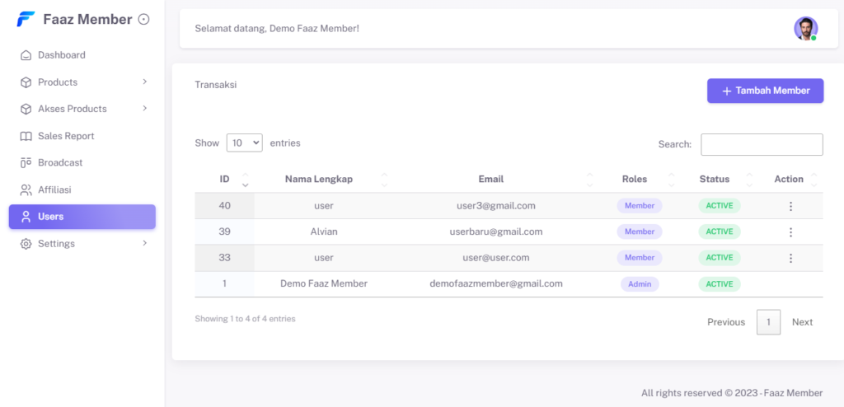Open the Show entries count dropdown
This screenshot has width=844, height=407.
pyautogui.click(x=244, y=143)
